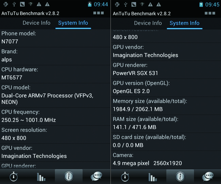Tap info icon in right screen bottom bar
The image size is (221, 184).
[x=180, y=177]
